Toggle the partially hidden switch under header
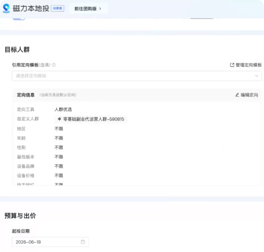Image resolution: width=264 pixels, height=252 pixels. point(19,18)
